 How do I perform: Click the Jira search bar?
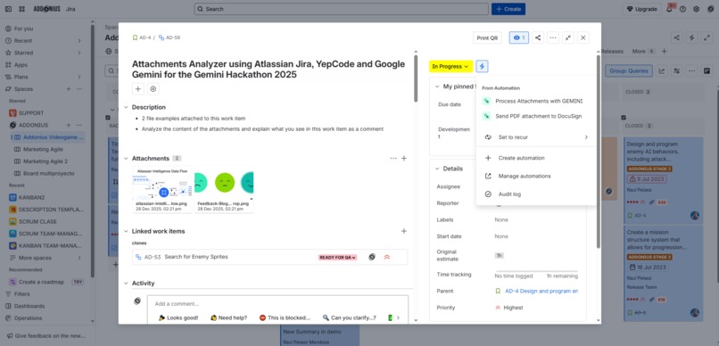(x=341, y=9)
